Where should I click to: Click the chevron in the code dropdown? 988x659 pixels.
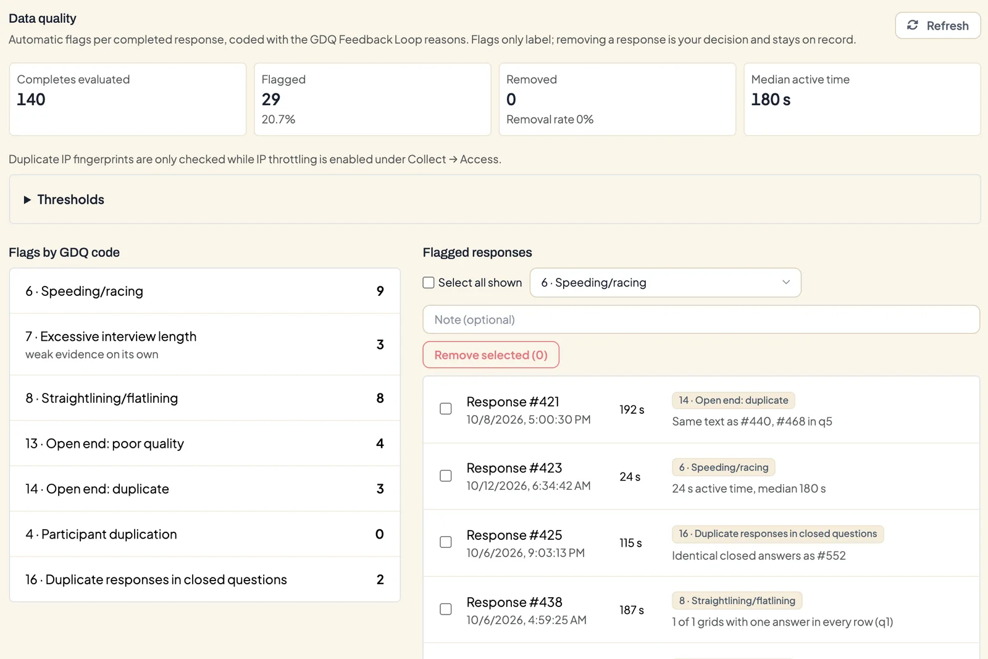click(x=786, y=282)
